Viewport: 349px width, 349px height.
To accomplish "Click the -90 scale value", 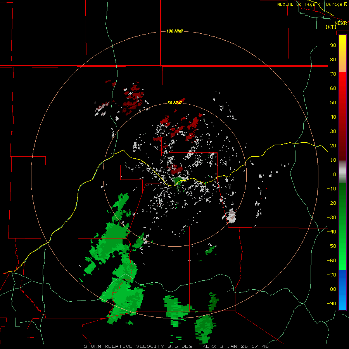I will (x=332, y=304).
